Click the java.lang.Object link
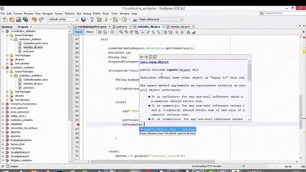Screen dimensions: 306x172 (154, 62)
